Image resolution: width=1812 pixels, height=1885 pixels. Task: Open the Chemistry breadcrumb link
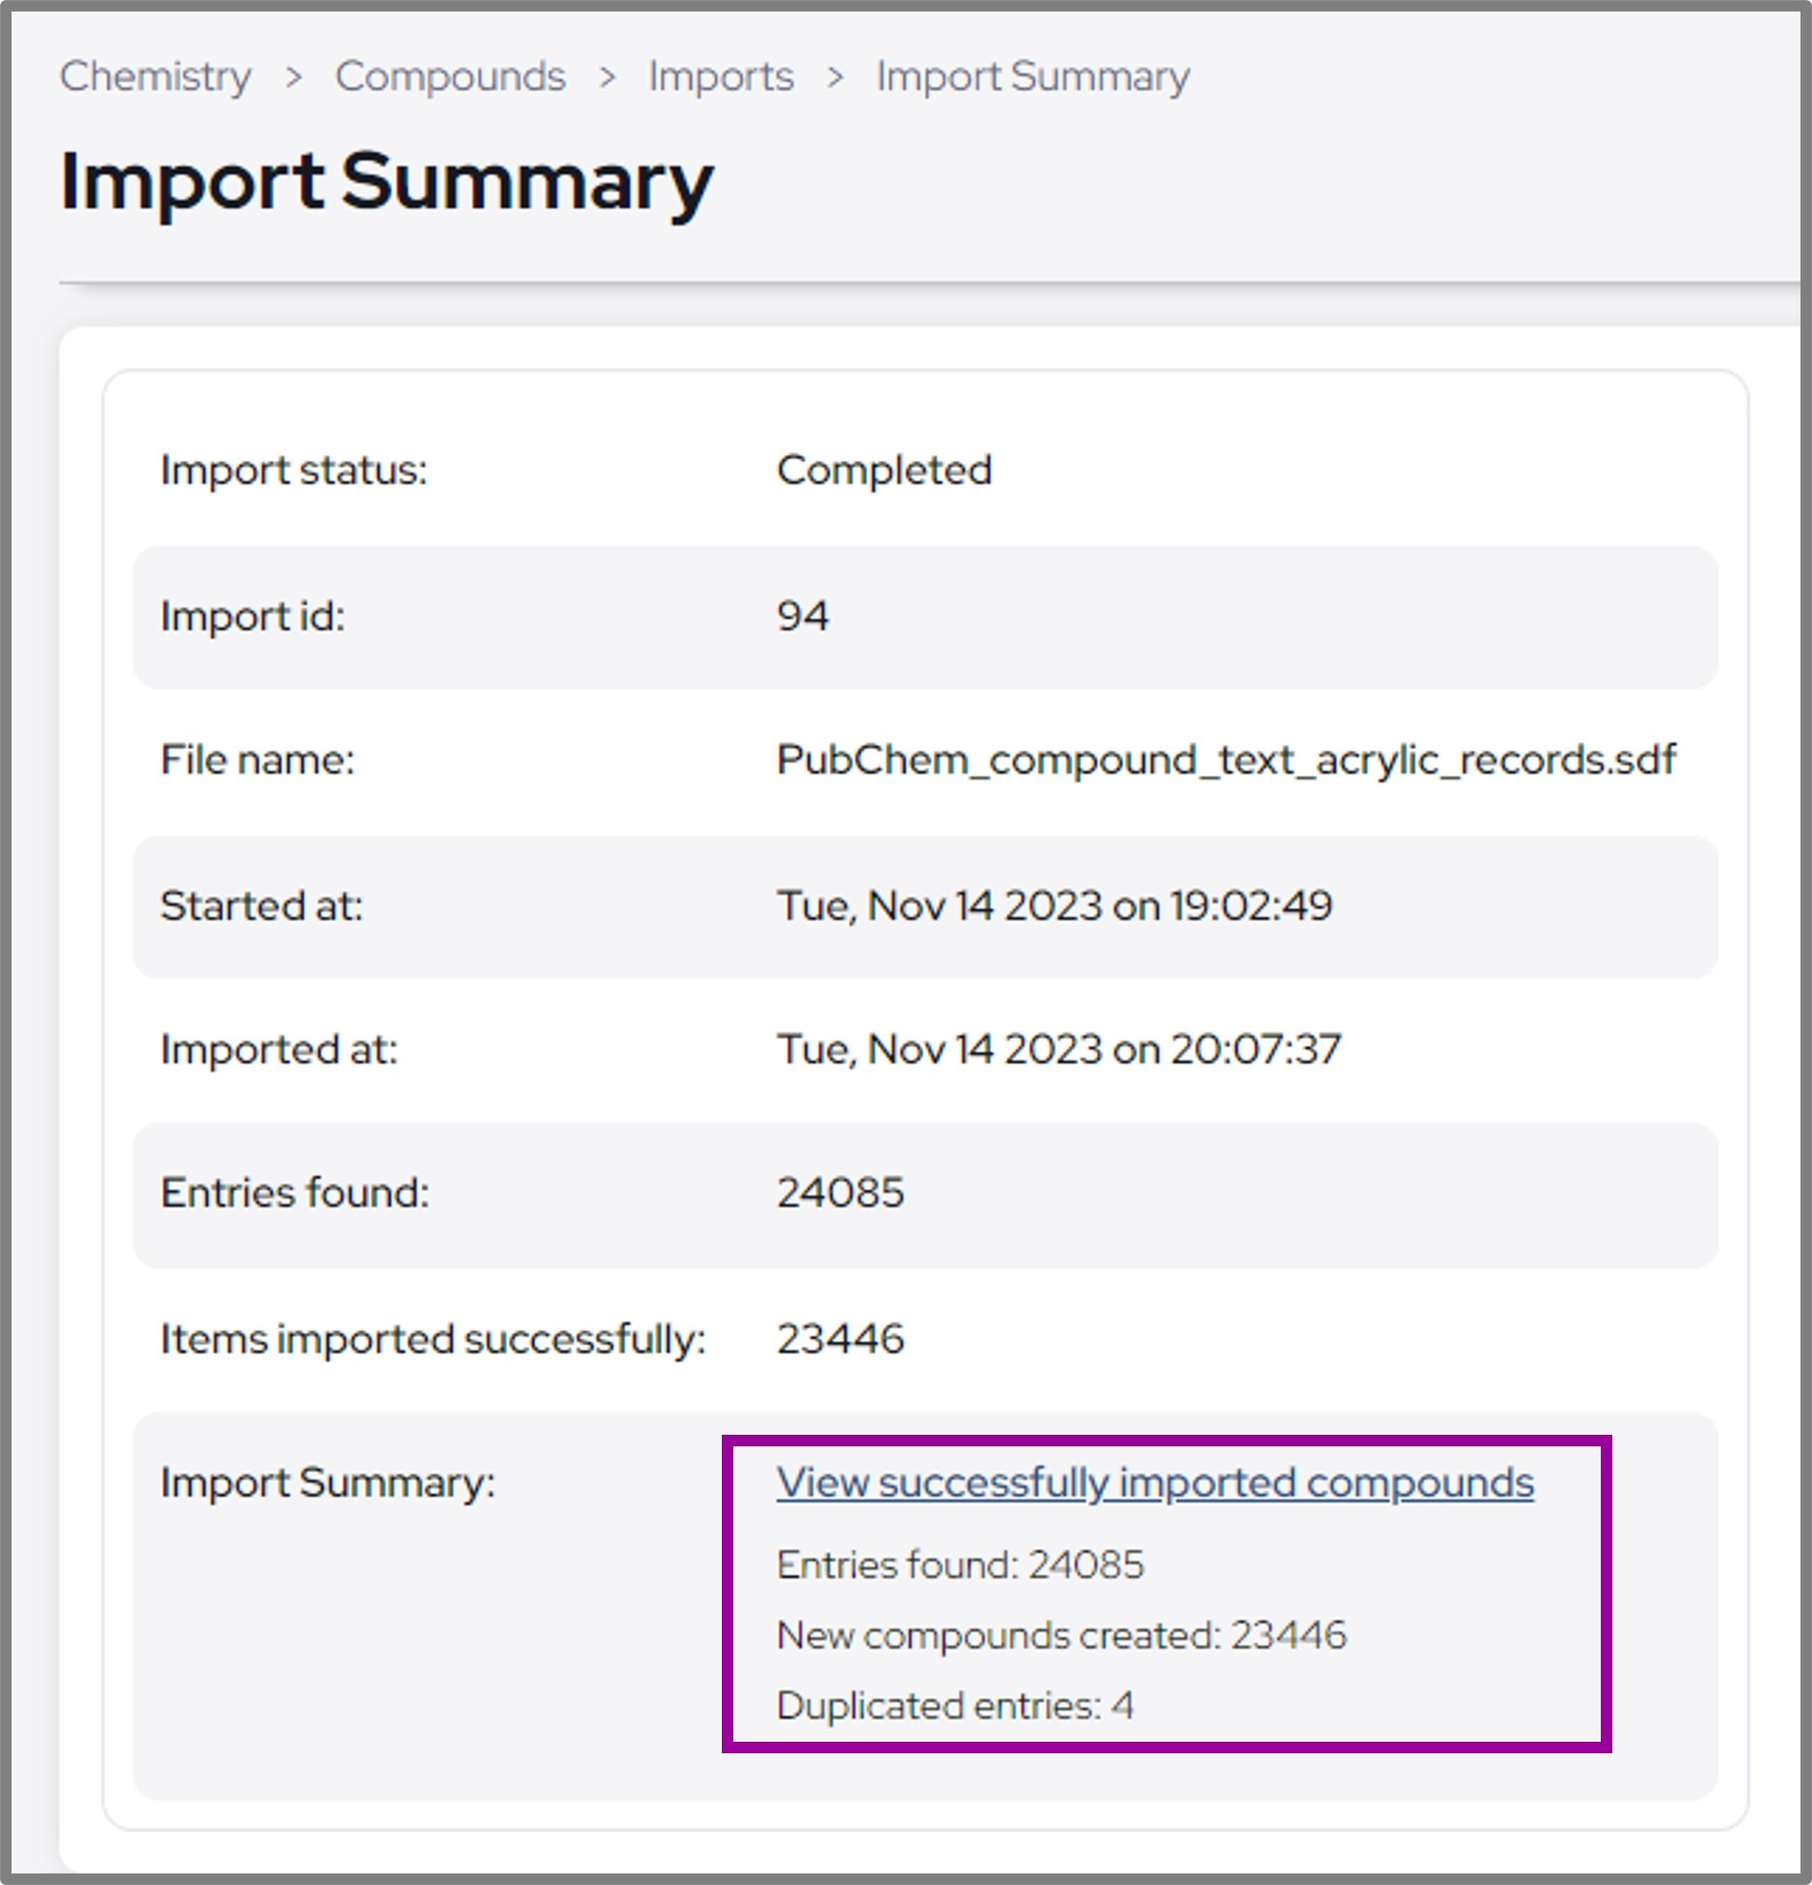[x=155, y=76]
